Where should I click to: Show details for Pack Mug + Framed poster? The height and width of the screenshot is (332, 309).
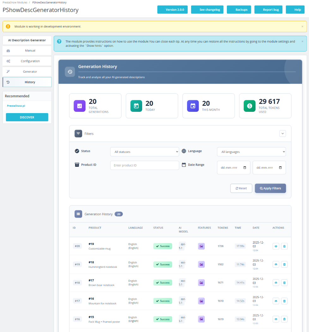276,319
